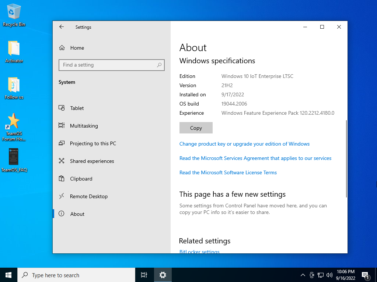Click the Meet Now tray icon

(x=312, y=275)
